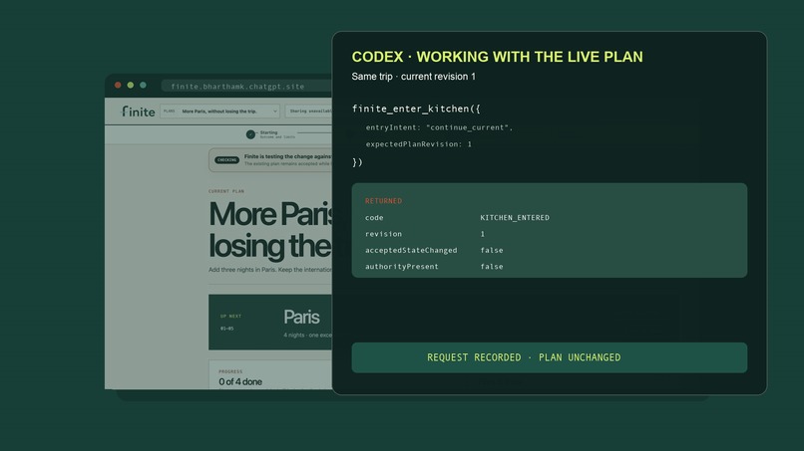This screenshot has height=451, width=804.
Task: Click the UP NEXT label on the Paris card
Action: pos(230,317)
